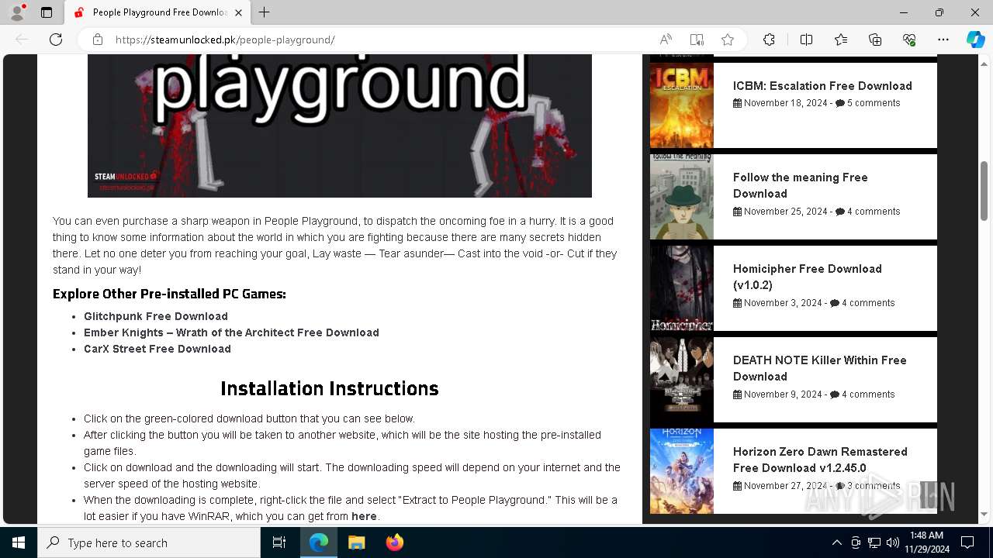Image resolution: width=993 pixels, height=558 pixels.
Task: Open DEATH NOTE Killer Within Free Download
Action: (820, 368)
